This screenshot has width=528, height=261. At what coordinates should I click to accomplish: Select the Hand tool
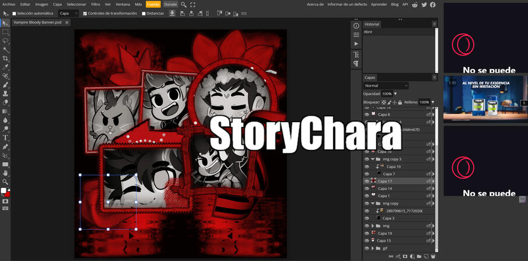click(6, 173)
